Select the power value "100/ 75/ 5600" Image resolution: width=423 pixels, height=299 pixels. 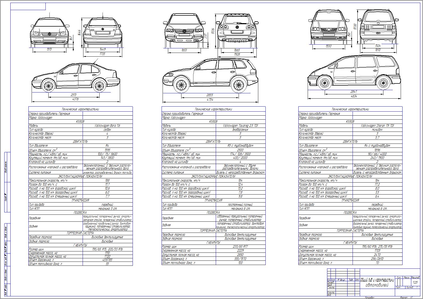(x=107, y=154)
